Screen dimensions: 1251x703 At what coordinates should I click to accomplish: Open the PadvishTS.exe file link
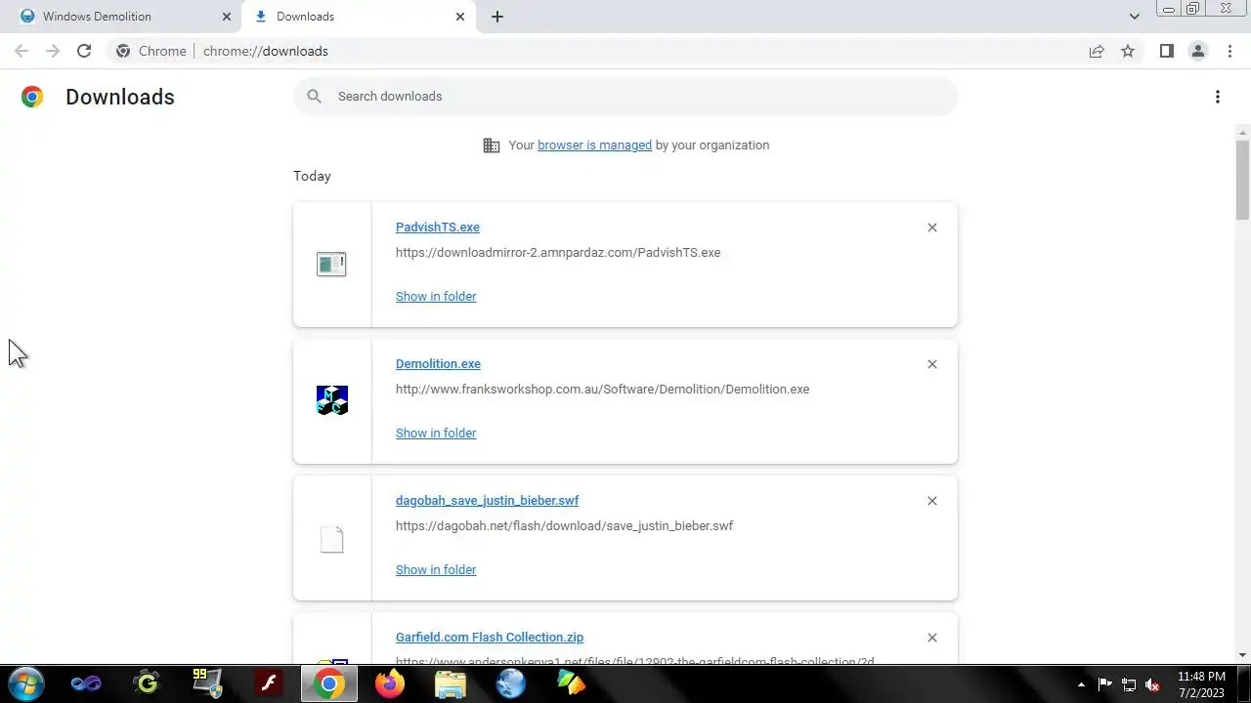click(437, 227)
